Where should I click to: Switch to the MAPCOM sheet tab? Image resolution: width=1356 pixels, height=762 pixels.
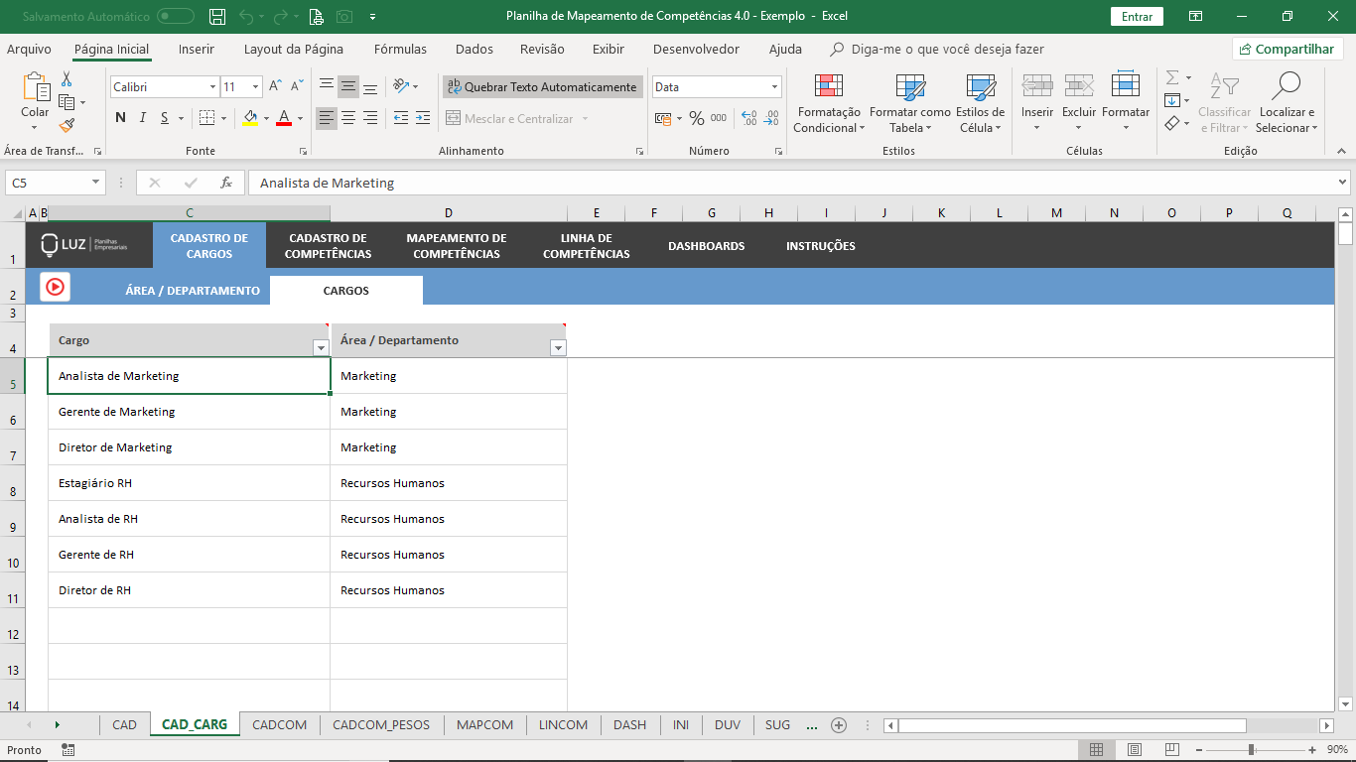(484, 725)
